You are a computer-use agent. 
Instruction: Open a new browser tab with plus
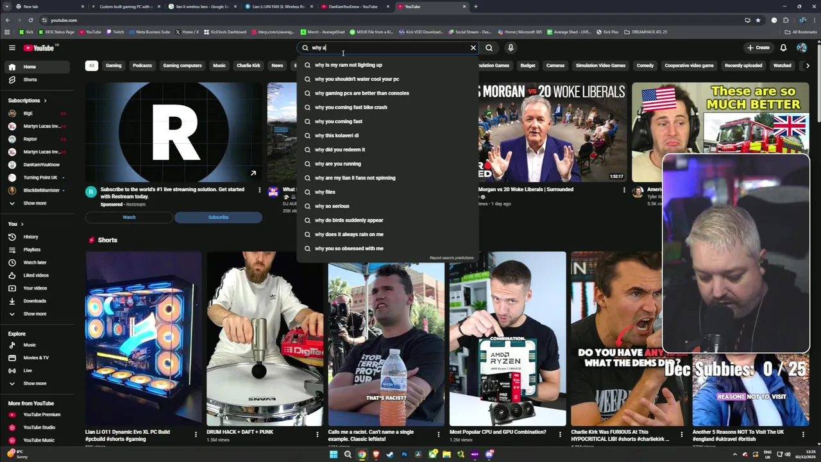(476, 6)
